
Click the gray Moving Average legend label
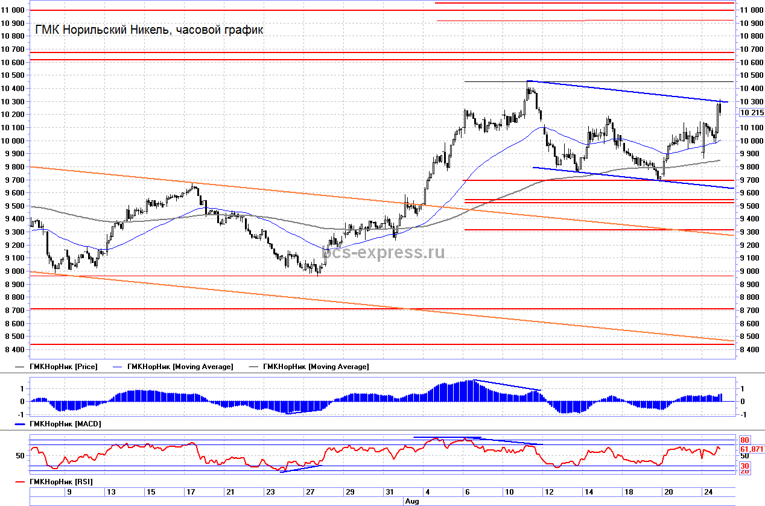(x=315, y=366)
